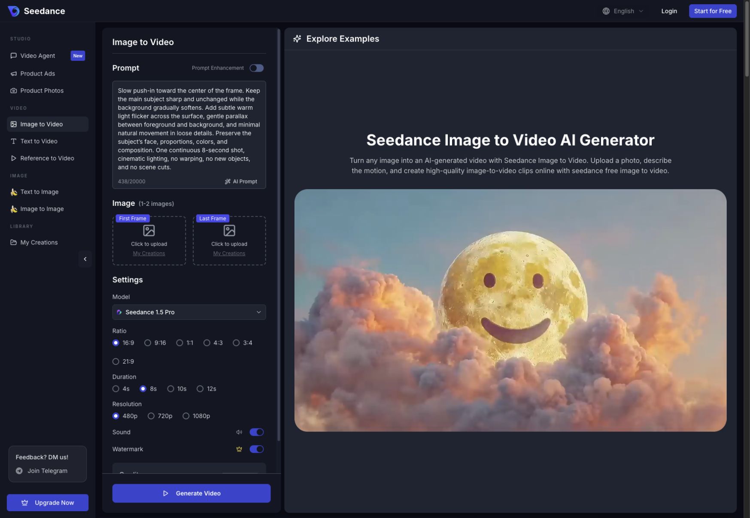750x518 pixels.
Task: Click the Generate Video button
Action: click(x=191, y=494)
